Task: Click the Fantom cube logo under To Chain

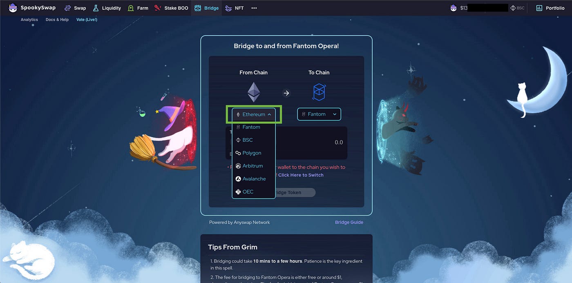Action: 319,92
